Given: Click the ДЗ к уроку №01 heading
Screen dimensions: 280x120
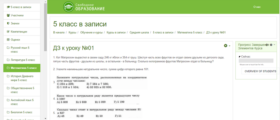Looking at the screenshot, I should [x=74, y=48].
